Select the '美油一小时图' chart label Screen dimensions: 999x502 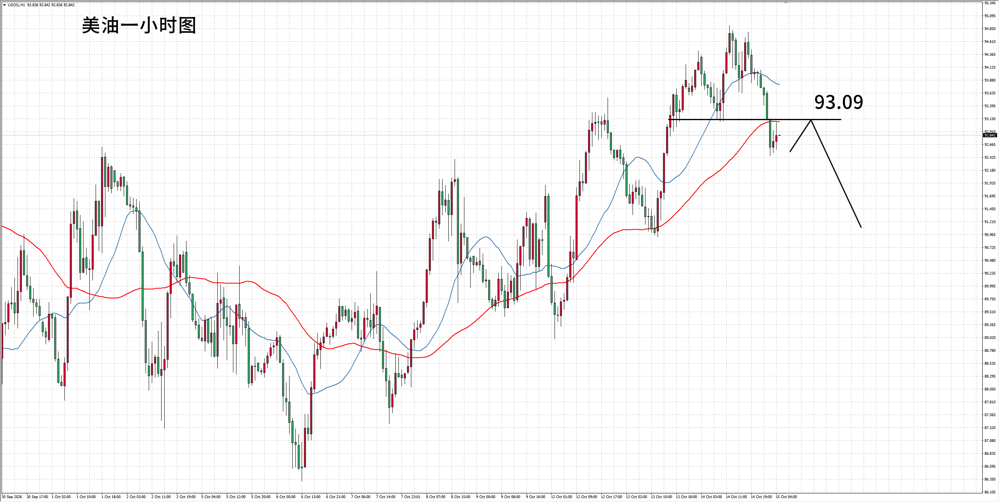tap(139, 26)
